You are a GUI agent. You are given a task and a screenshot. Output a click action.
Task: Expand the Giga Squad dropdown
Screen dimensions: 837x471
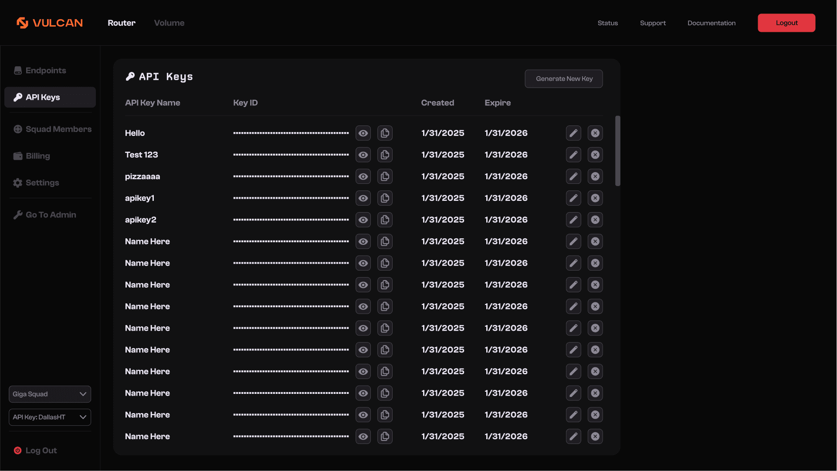(x=50, y=394)
